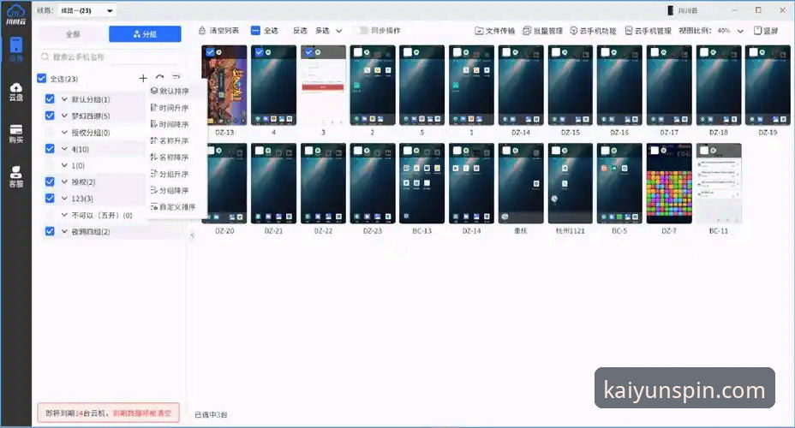
Task: Click the 清空列表 clear list icon
Action: pyautogui.click(x=202, y=31)
